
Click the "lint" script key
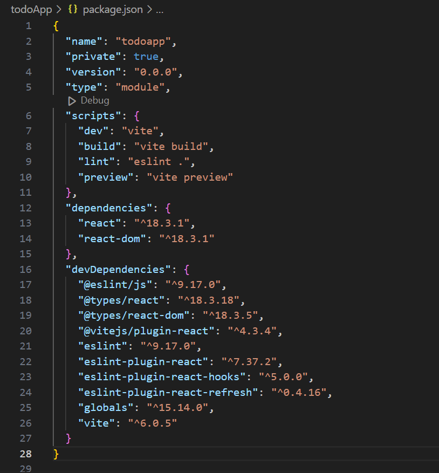click(x=96, y=162)
